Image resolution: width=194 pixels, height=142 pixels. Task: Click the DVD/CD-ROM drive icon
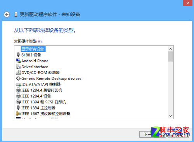click(18, 72)
